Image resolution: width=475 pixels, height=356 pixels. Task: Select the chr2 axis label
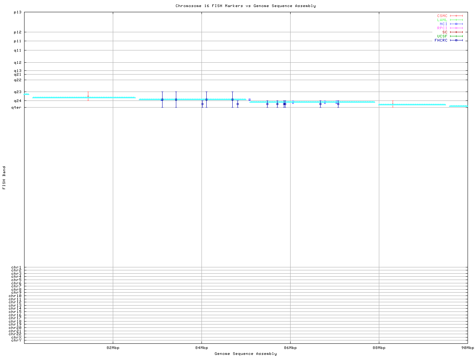click(x=16, y=271)
